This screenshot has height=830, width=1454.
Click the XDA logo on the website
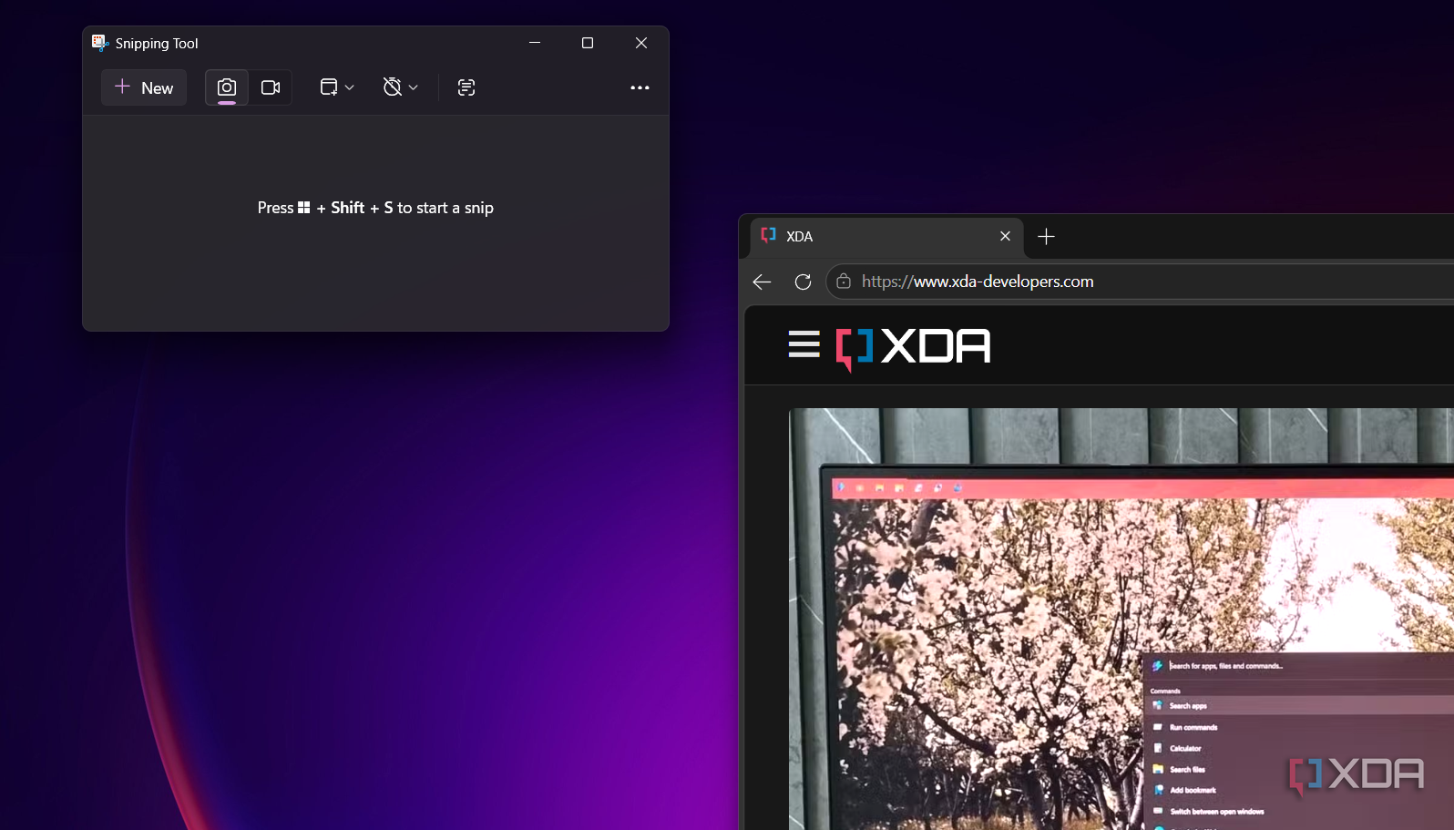pos(913,348)
